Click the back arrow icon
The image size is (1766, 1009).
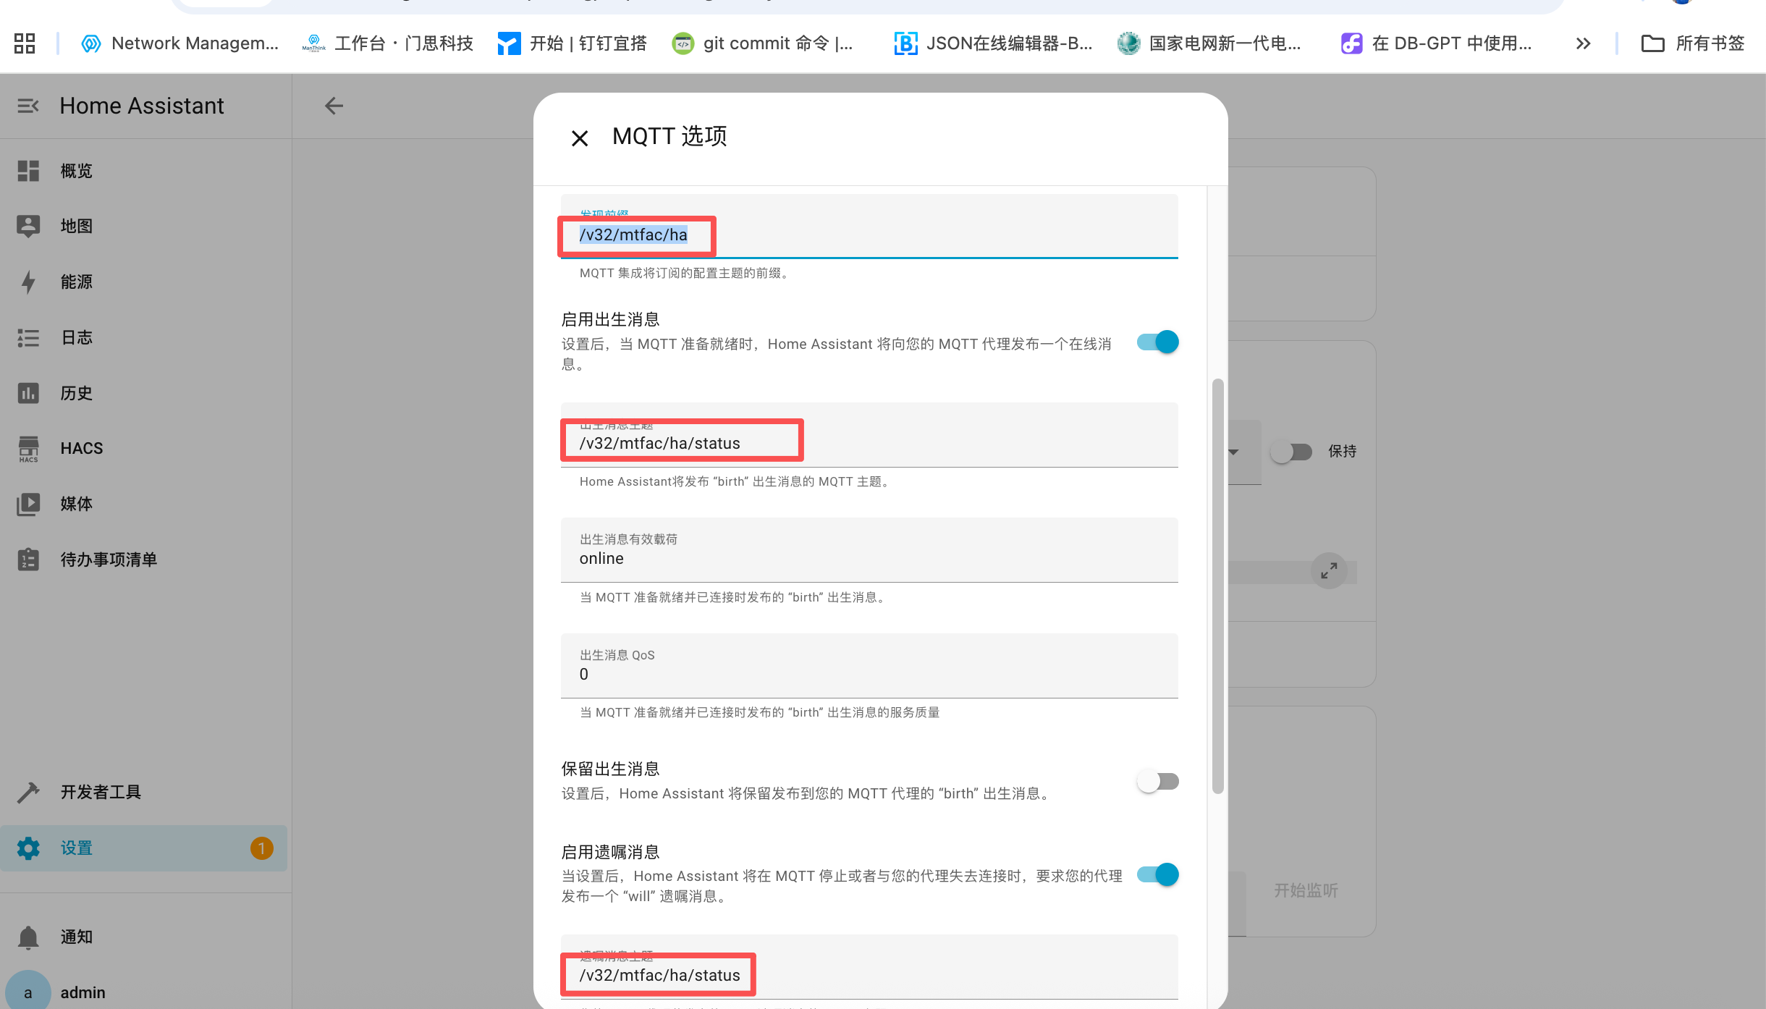point(334,106)
